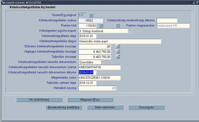The height and width of the screenshot is (122, 199).
Task: Click Előzetes kötelezettségvállalás összege amount field
Action: (95, 46)
